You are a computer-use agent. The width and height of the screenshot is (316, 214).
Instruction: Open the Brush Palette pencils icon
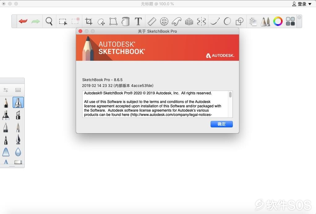[x=265, y=22]
